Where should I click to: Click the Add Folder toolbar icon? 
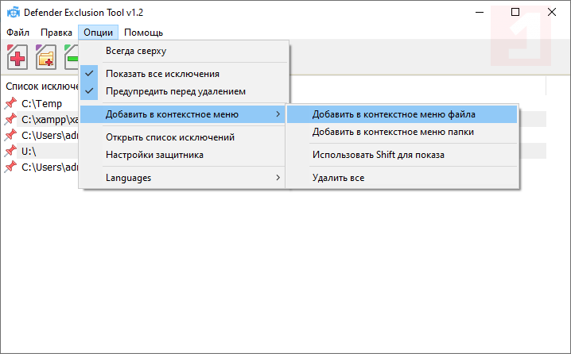pyautogui.click(x=46, y=58)
